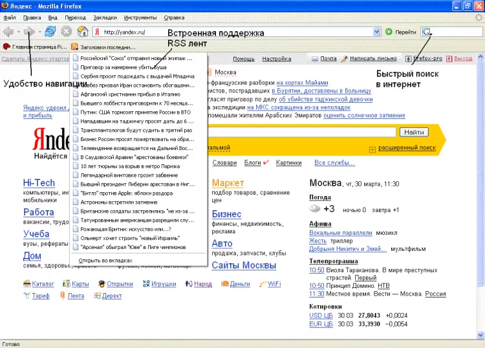Open RSS live bookmark Заголовки последни…
This screenshot has height=348, width=485.
tap(103, 47)
